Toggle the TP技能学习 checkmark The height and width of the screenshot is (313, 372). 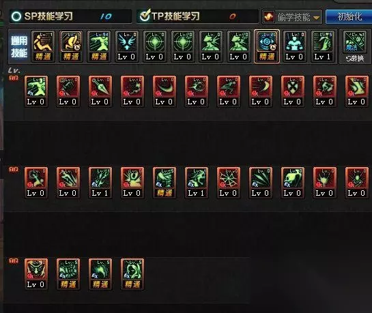tap(145, 16)
